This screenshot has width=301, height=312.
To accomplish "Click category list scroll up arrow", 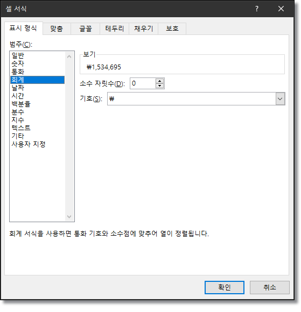I will tap(69, 56).
